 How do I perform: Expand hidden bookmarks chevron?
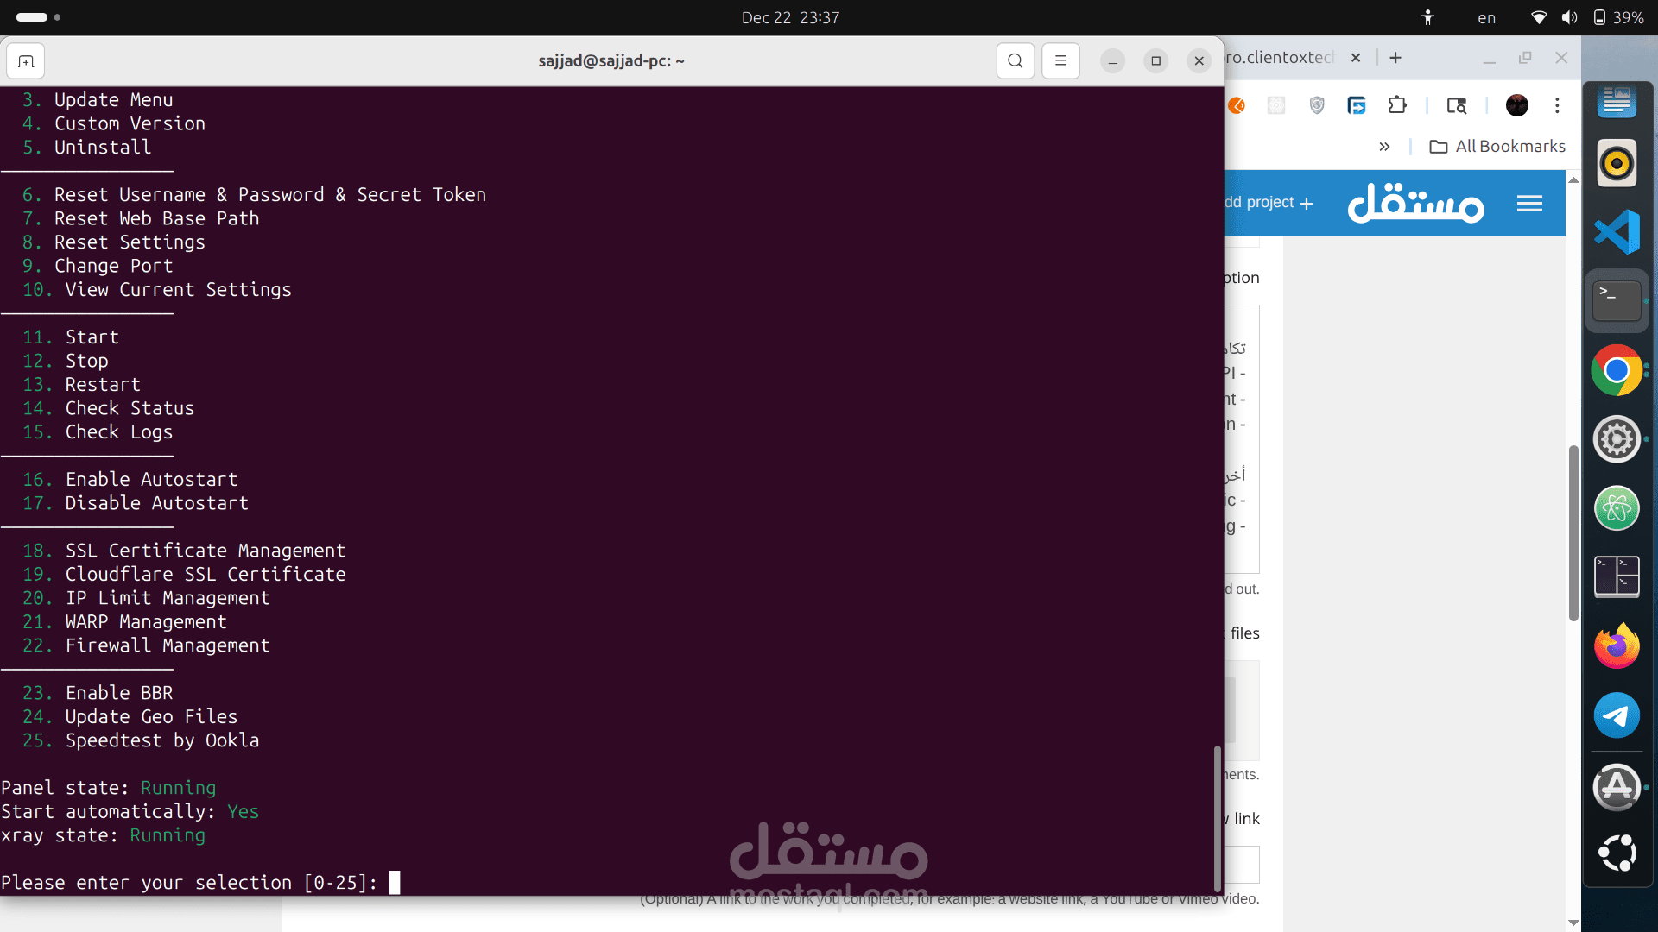coord(1384,147)
